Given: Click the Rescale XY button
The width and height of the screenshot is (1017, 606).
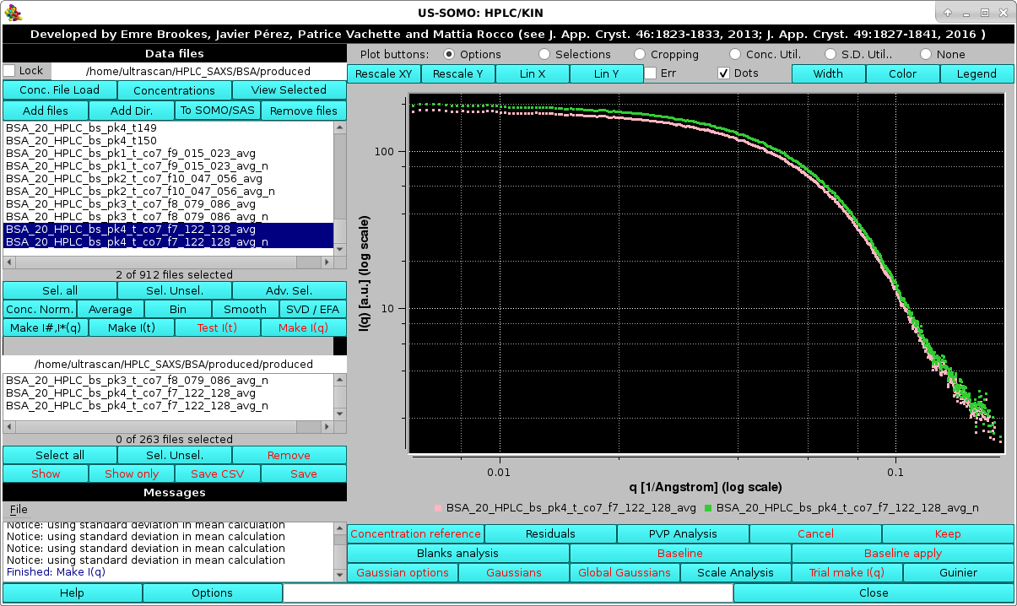Looking at the screenshot, I should pos(382,73).
